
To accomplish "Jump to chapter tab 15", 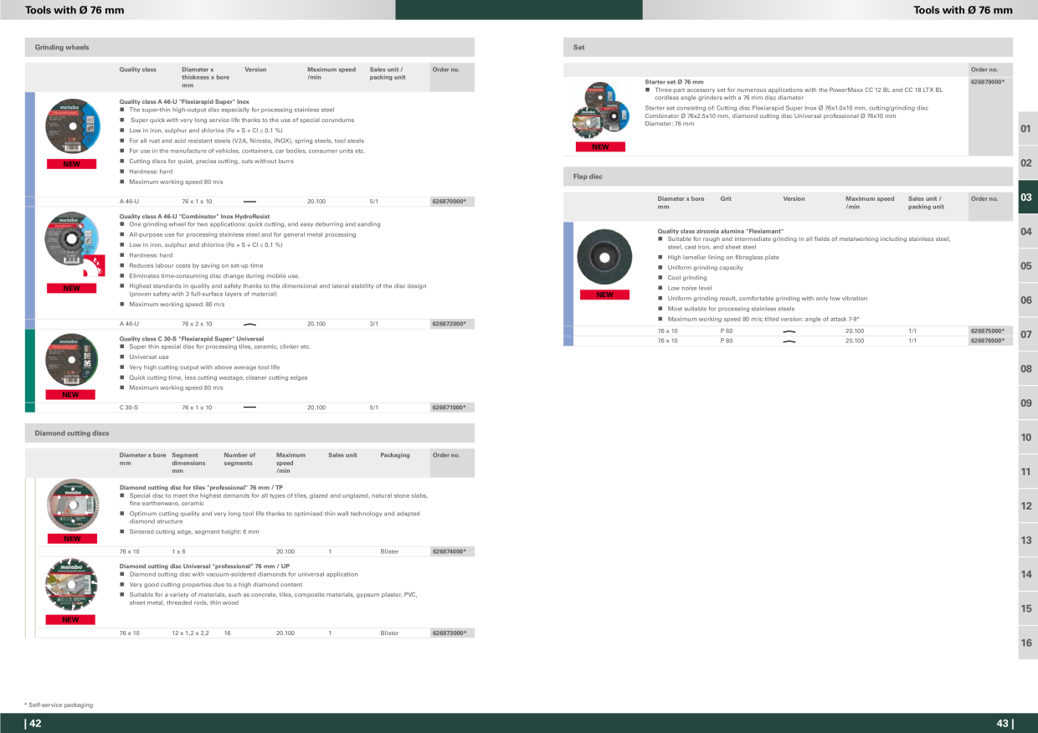I will (x=1026, y=609).
